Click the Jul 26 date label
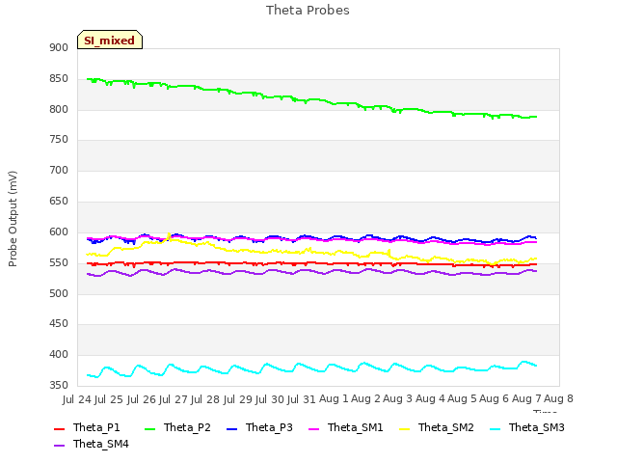 [141, 399]
